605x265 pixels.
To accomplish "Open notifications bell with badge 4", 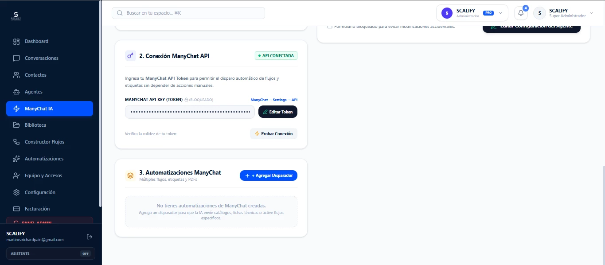I will click(x=521, y=13).
